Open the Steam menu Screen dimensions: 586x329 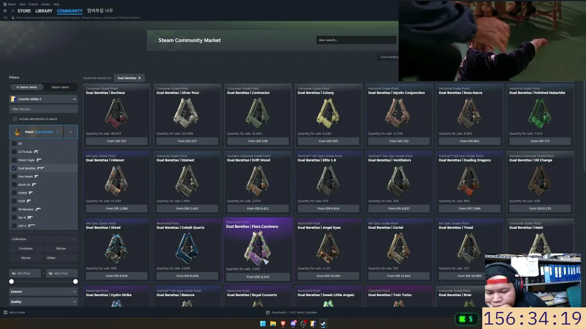(x=12, y=4)
